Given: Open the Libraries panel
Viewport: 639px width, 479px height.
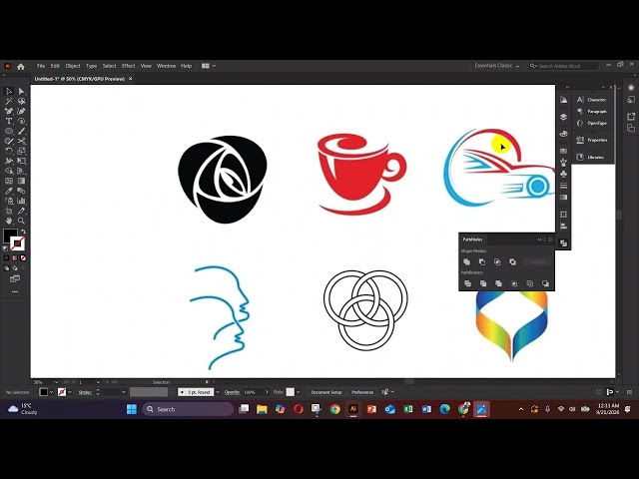Looking at the screenshot, I should pyautogui.click(x=592, y=157).
